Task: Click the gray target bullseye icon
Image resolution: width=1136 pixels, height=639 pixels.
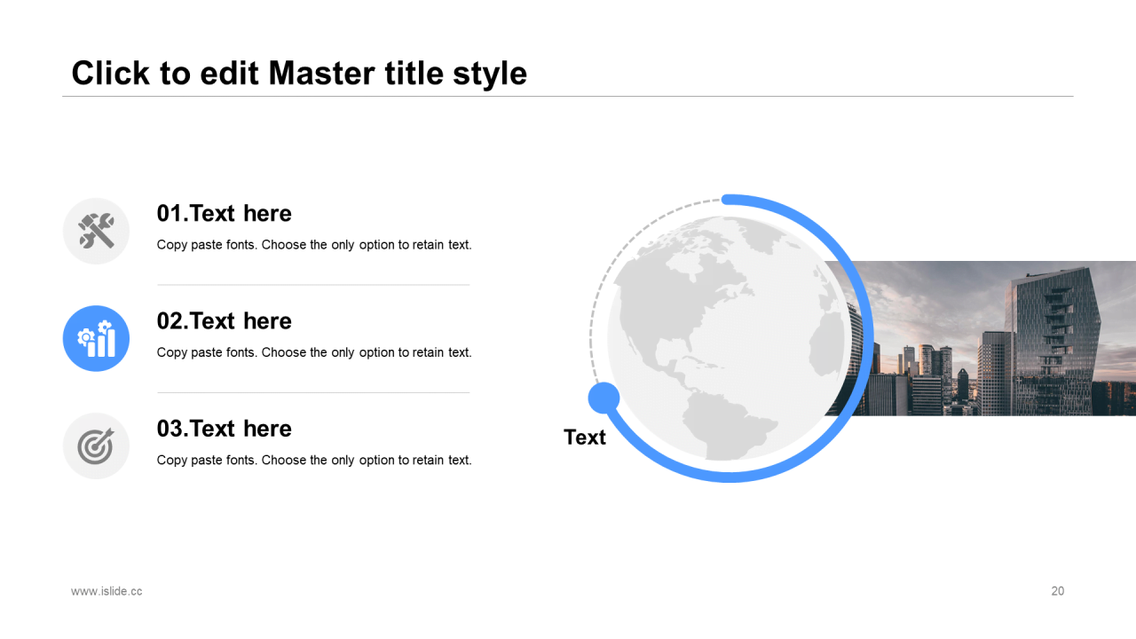Action: [x=96, y=446]
